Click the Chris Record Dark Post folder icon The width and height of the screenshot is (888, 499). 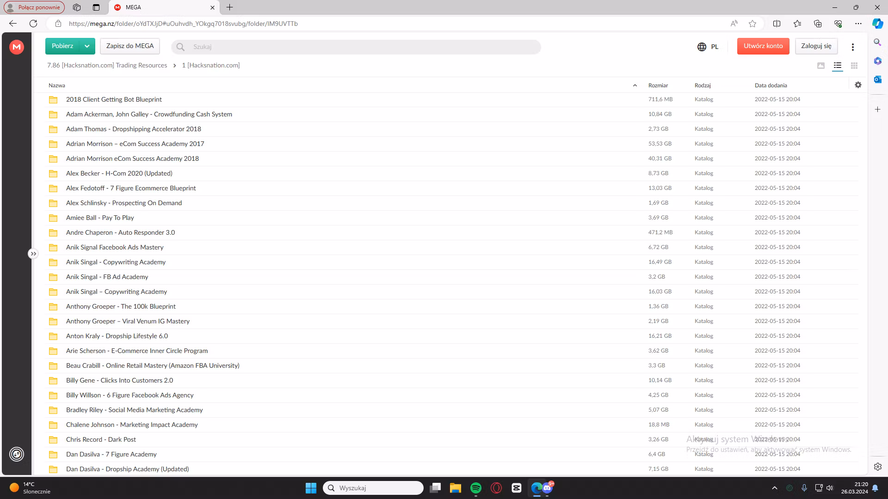click(53, 439)
